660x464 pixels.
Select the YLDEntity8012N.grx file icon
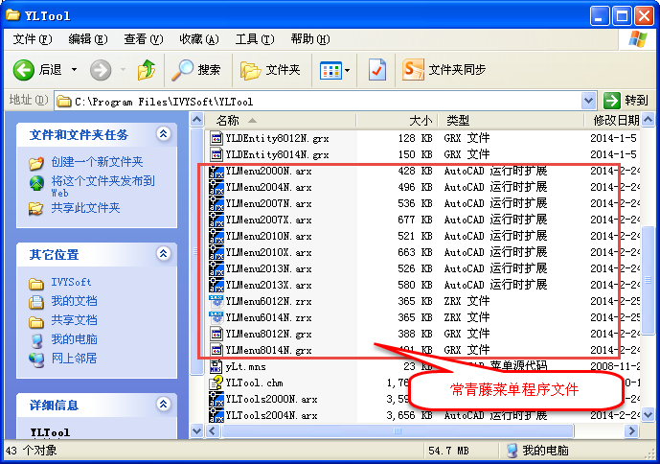tap(216, 138)
